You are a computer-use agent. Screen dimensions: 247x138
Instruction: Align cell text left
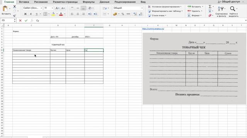click(72, 14)
